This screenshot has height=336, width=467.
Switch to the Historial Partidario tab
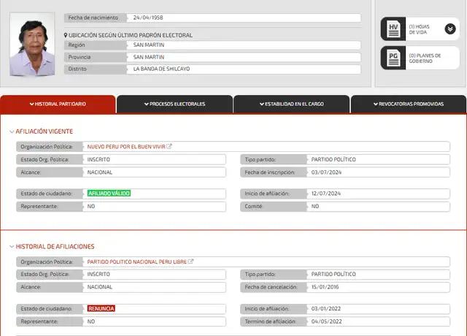tap(58, 104)
